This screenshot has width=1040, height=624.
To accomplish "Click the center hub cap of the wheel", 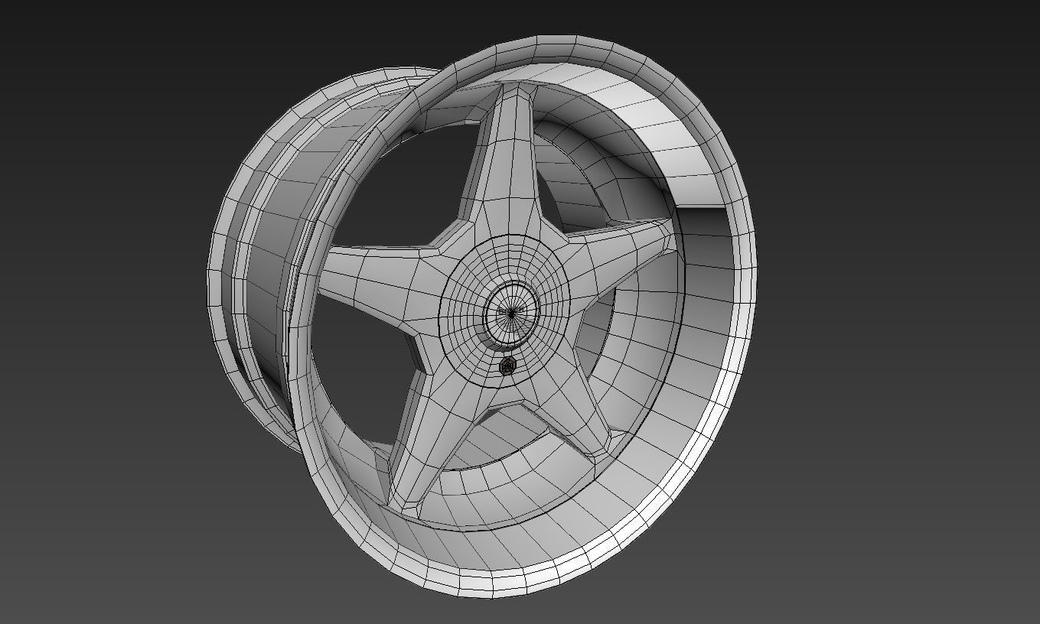I will coord(512,313).
